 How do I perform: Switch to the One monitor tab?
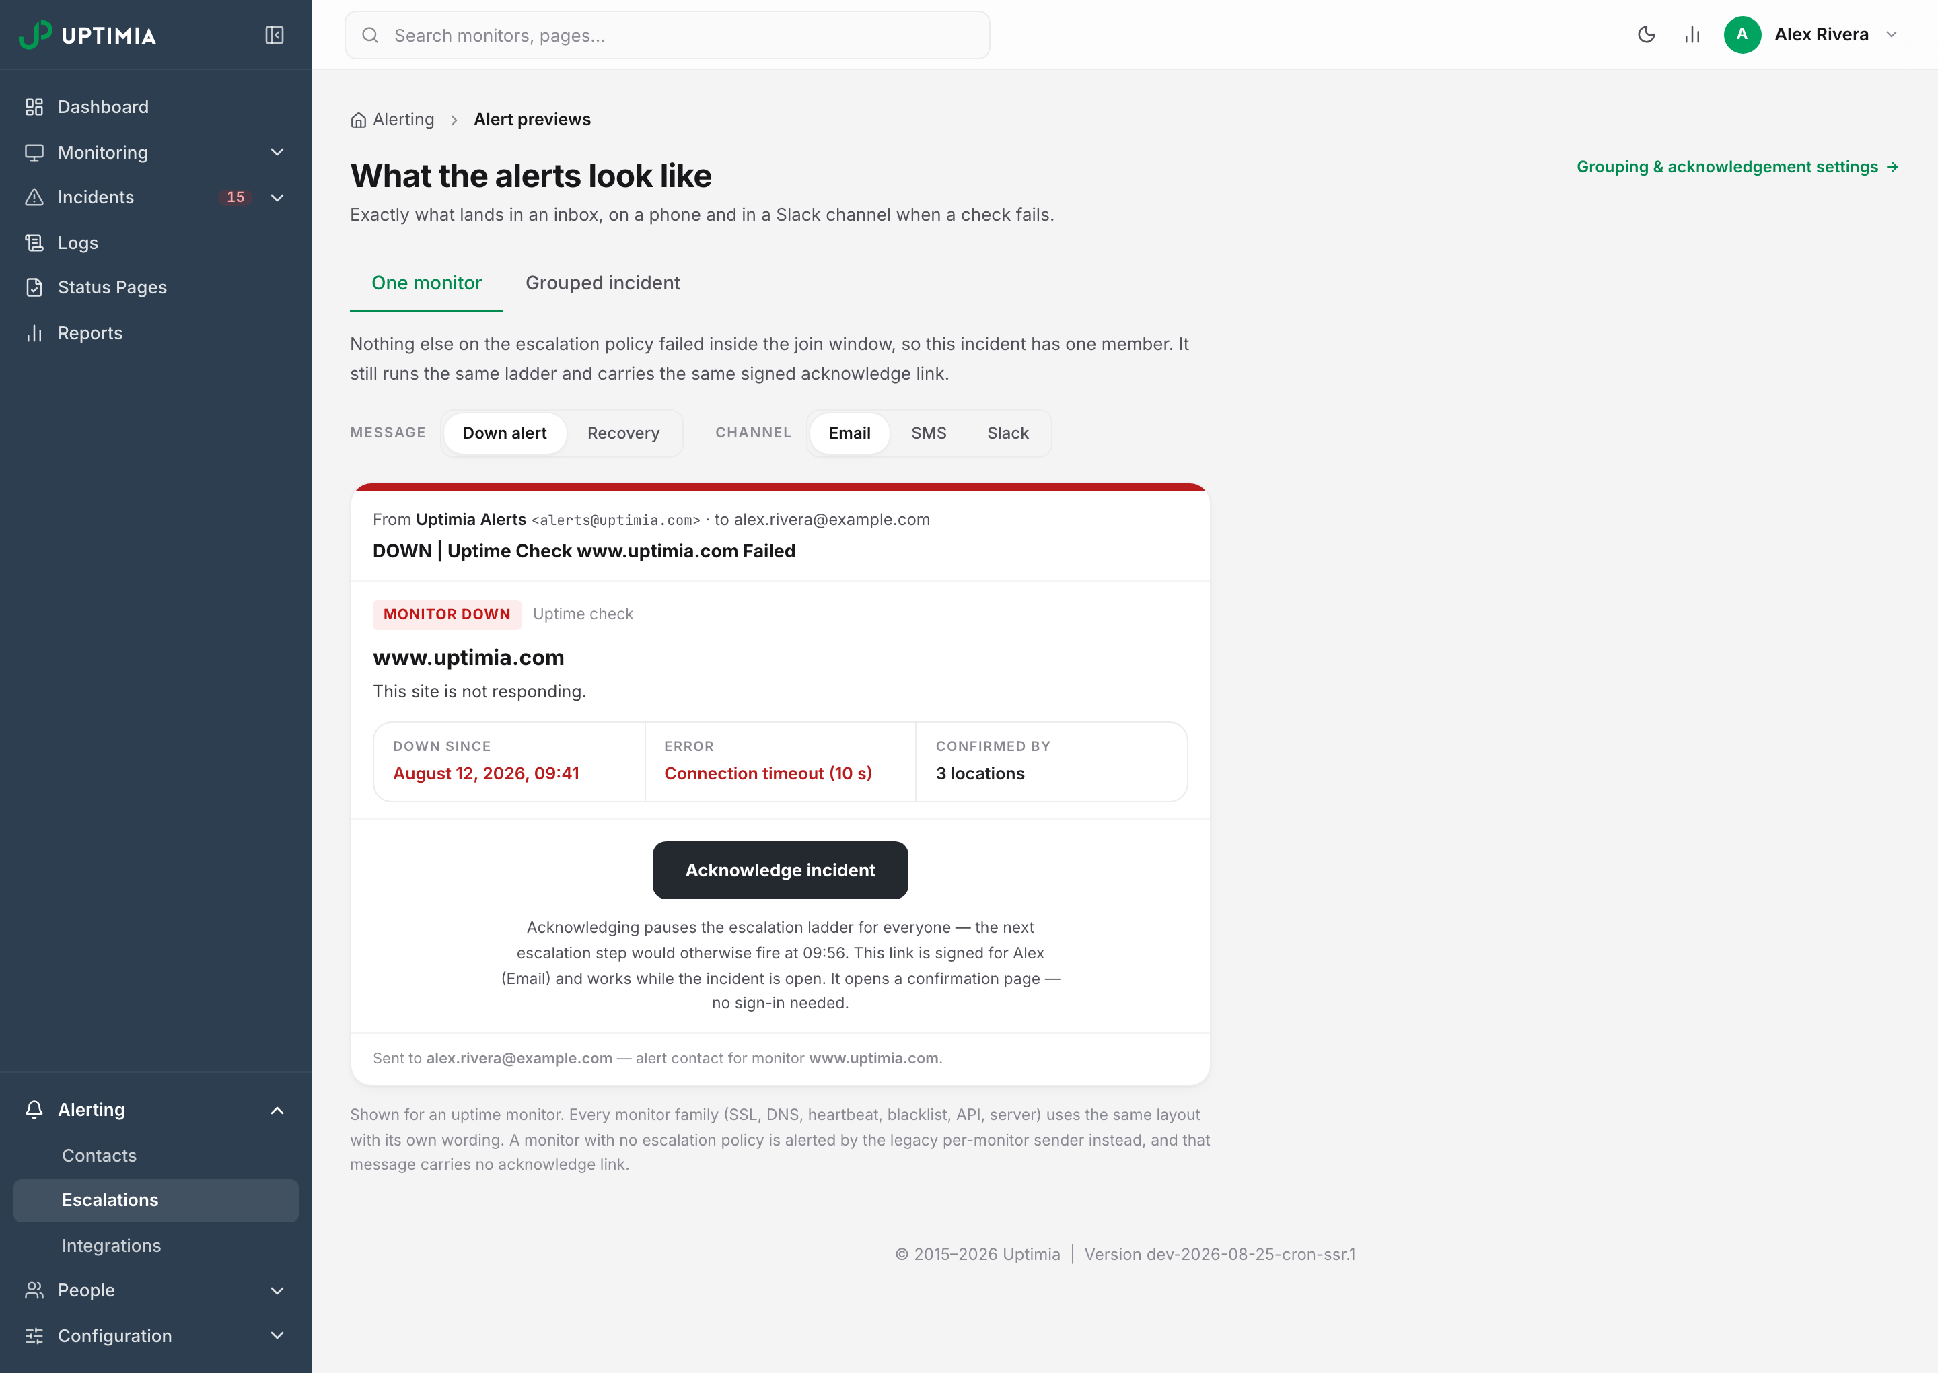pos(427,283)
